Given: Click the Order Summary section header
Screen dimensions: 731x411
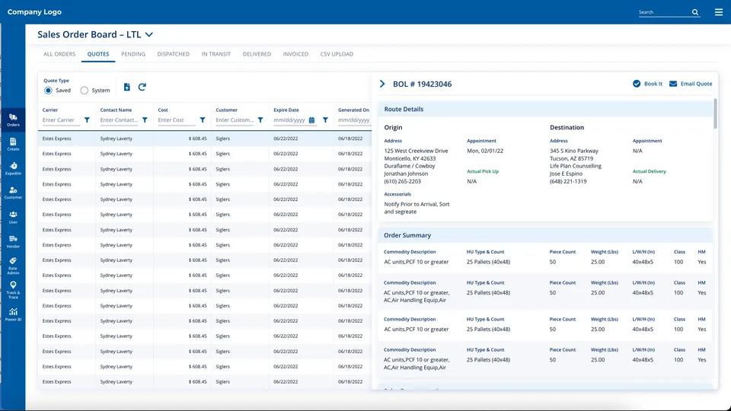Looking at the screenshot, I should pos(544,235).
